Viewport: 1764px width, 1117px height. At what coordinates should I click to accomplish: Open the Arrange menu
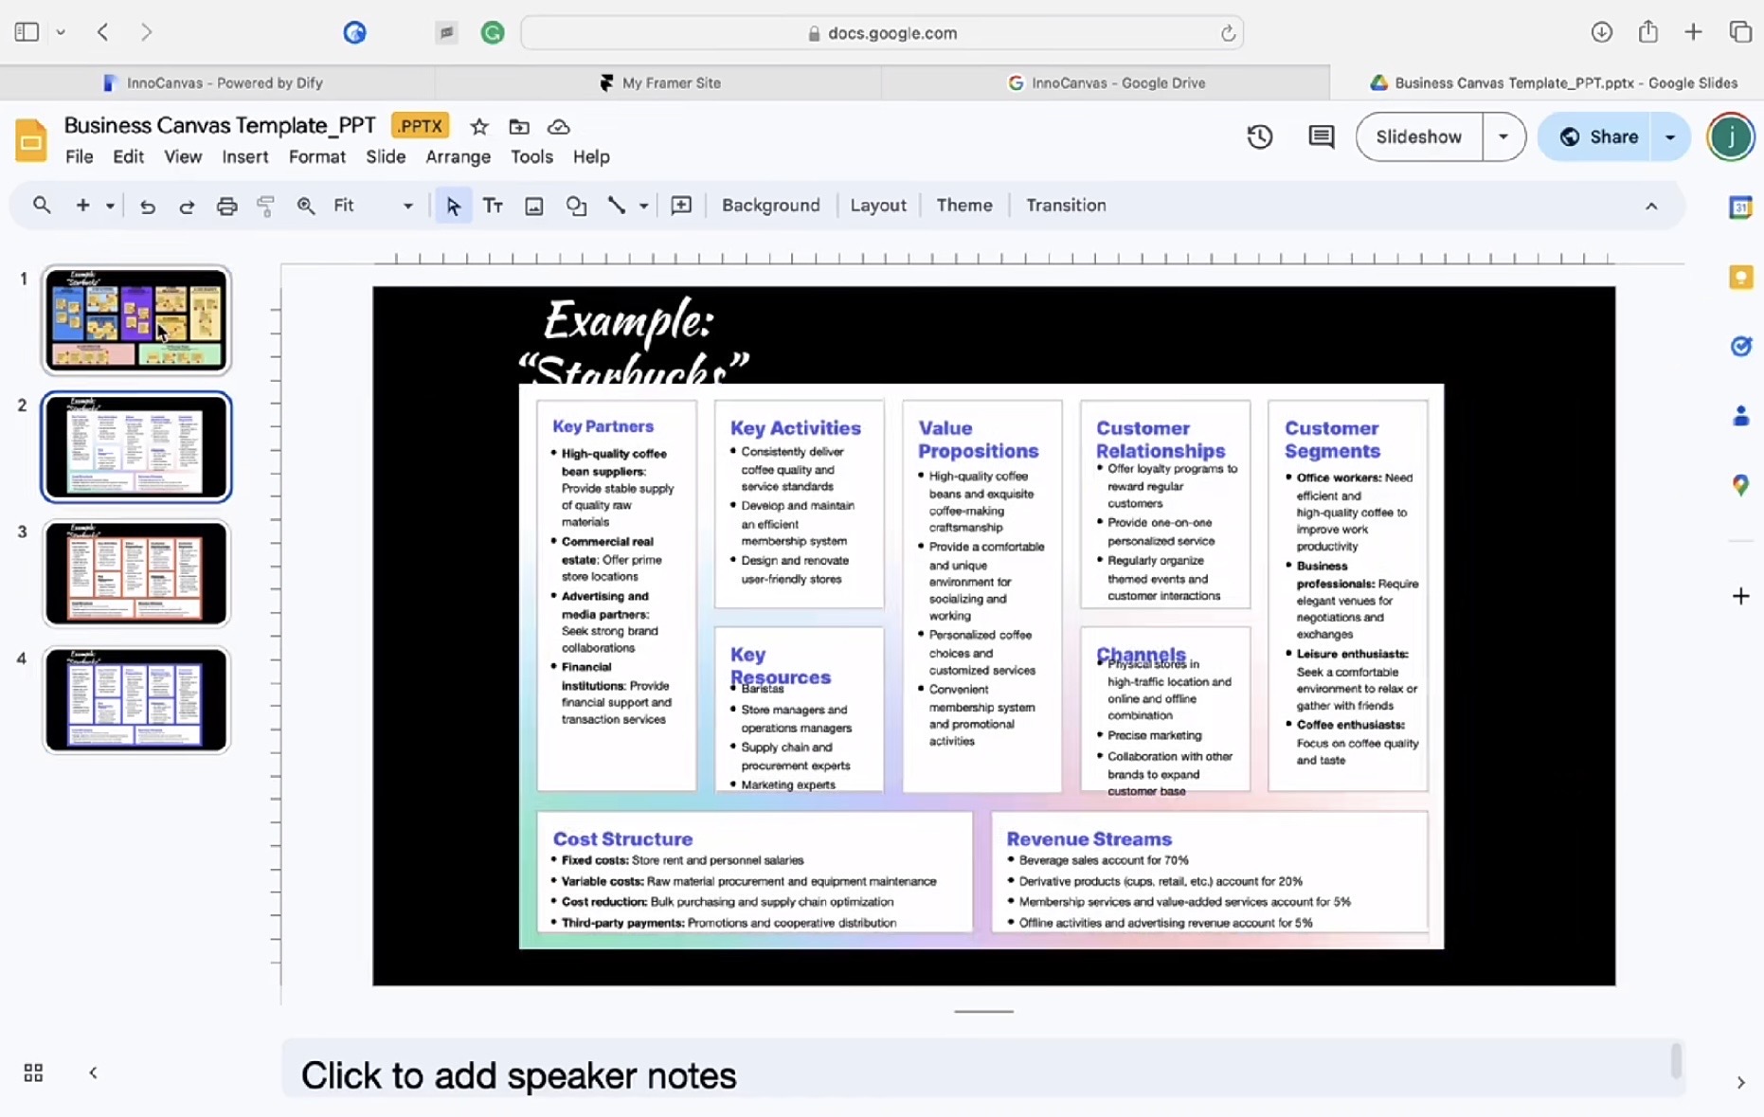[458, 156]
